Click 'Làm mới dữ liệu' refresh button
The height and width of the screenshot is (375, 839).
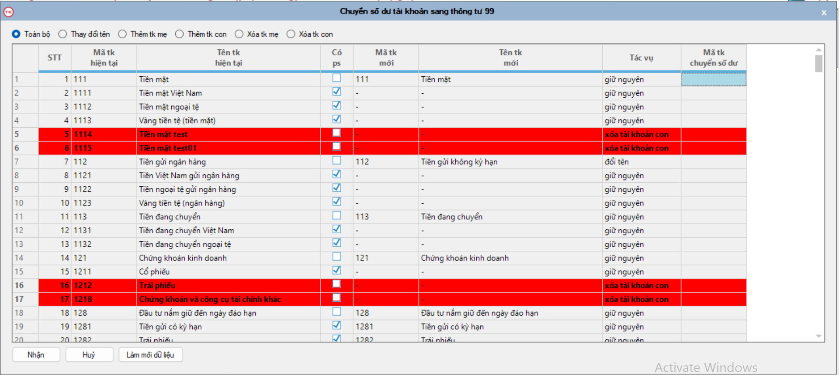click(x=150, y=355)
